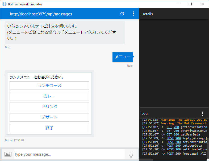Click the microphone speech input icon
The image size is (209, 161).
click(x=131, y=154)
